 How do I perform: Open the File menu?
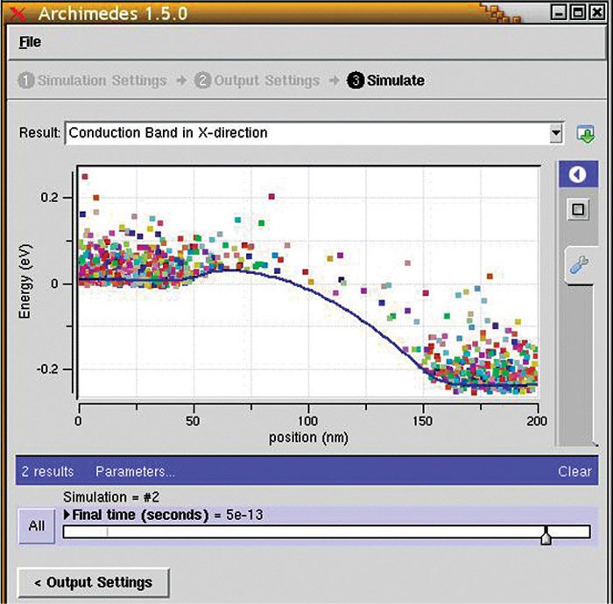click(30, 42)
